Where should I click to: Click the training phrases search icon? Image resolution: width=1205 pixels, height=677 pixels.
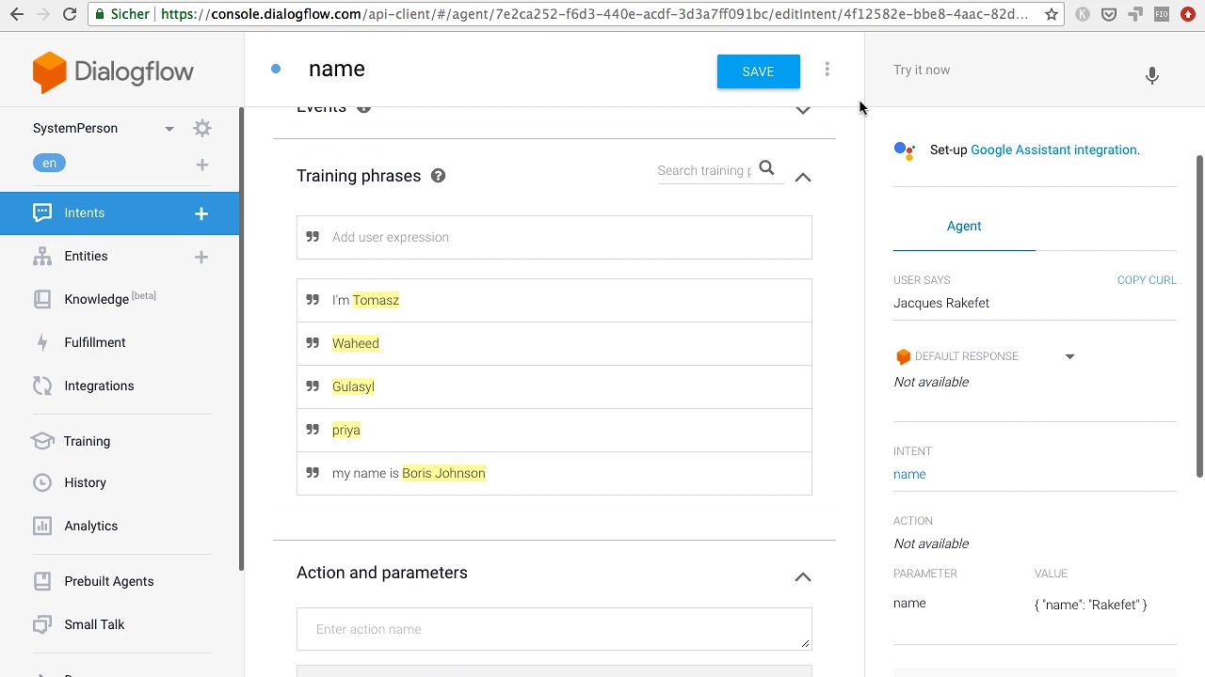click(x=766, y=169)
